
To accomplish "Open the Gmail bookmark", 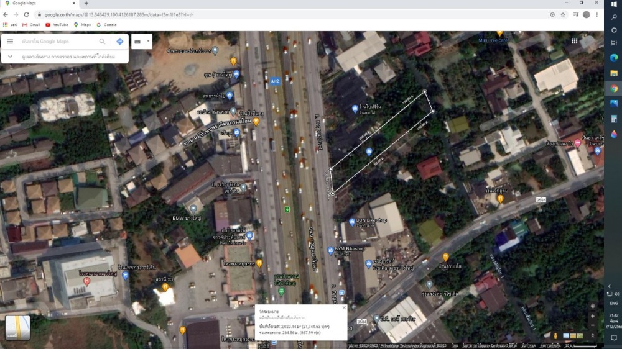I will [30, 25].
